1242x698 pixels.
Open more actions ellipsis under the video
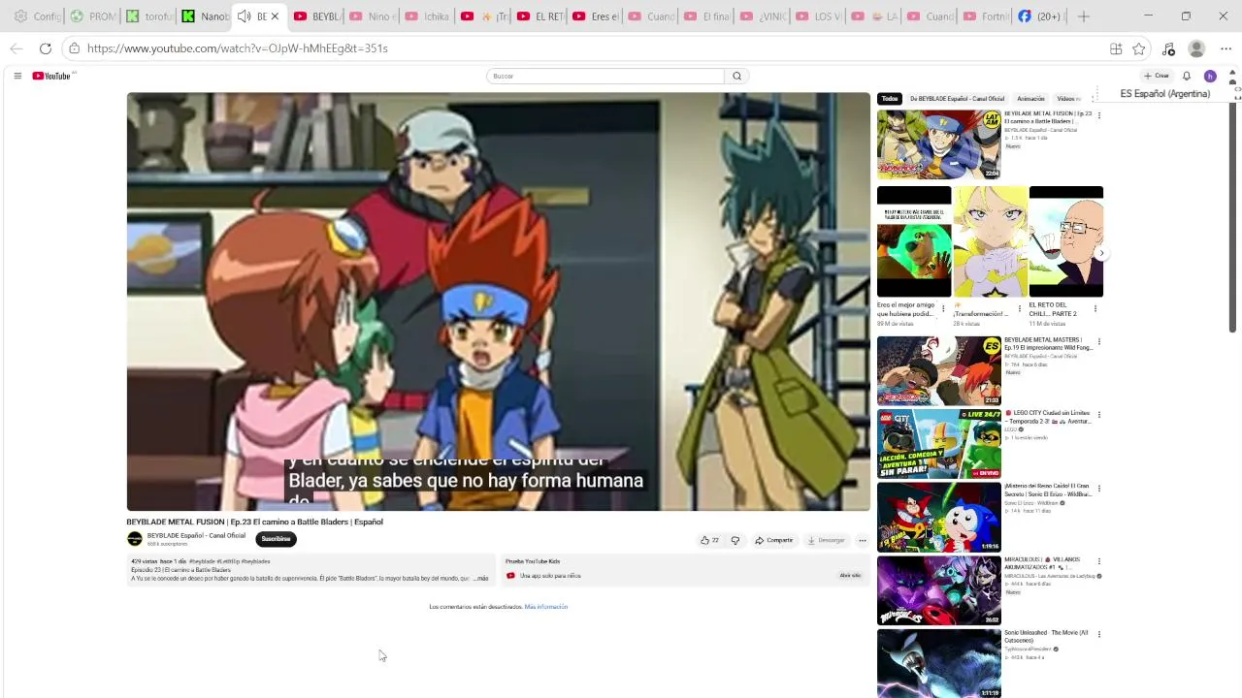862,540
